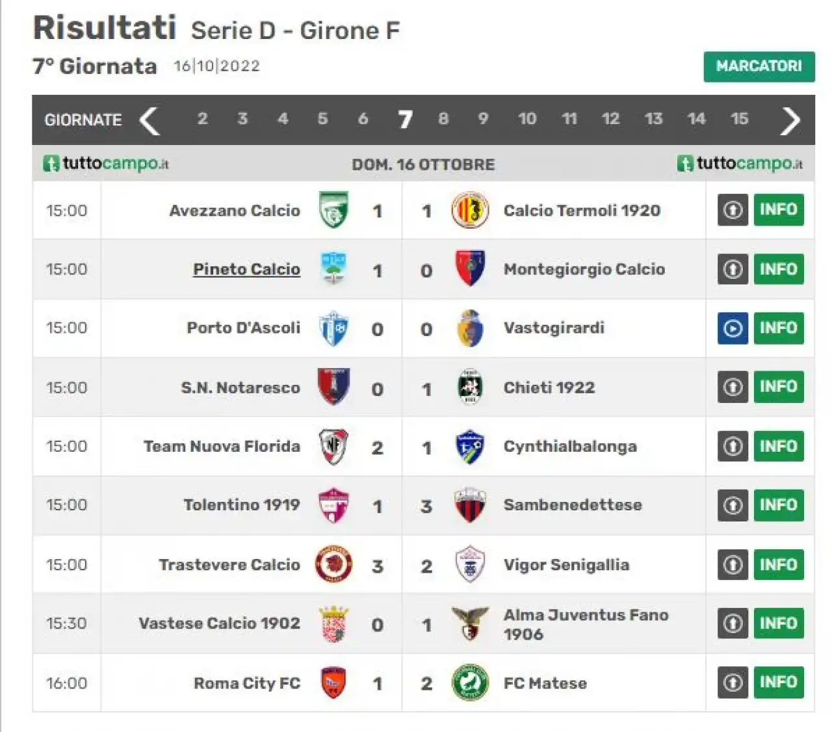
Task: Click the Avezzano Calcio team crest
Action: pos(333,210)
